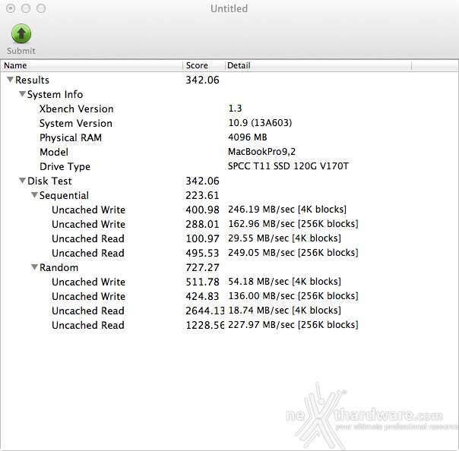The width and height of the screenshot is (459, 451).
Task: Click the 162.96 MB/sec [256K blocks] detail
Action: click(293, 224)
